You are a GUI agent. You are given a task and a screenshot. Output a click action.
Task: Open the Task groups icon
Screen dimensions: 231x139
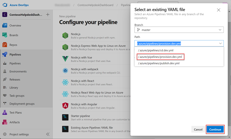[x=5, y=96]
